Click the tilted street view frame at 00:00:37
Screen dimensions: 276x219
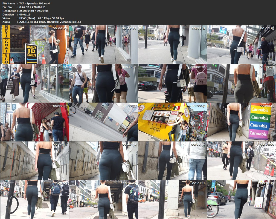(103, 122)
